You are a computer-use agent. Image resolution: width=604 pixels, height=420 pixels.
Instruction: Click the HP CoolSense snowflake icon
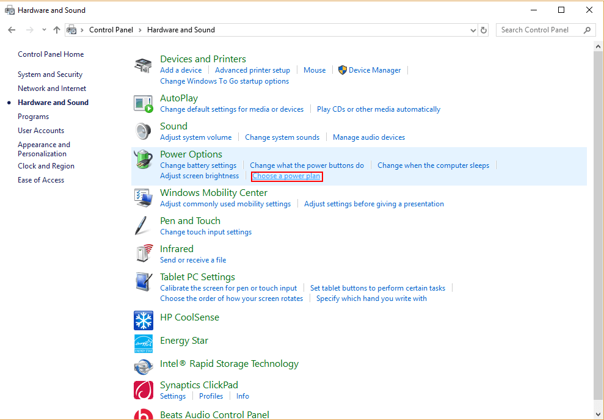coord(144,320)
